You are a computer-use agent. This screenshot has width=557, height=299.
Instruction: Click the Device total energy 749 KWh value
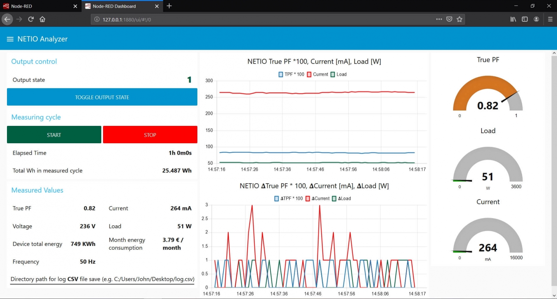83,244
